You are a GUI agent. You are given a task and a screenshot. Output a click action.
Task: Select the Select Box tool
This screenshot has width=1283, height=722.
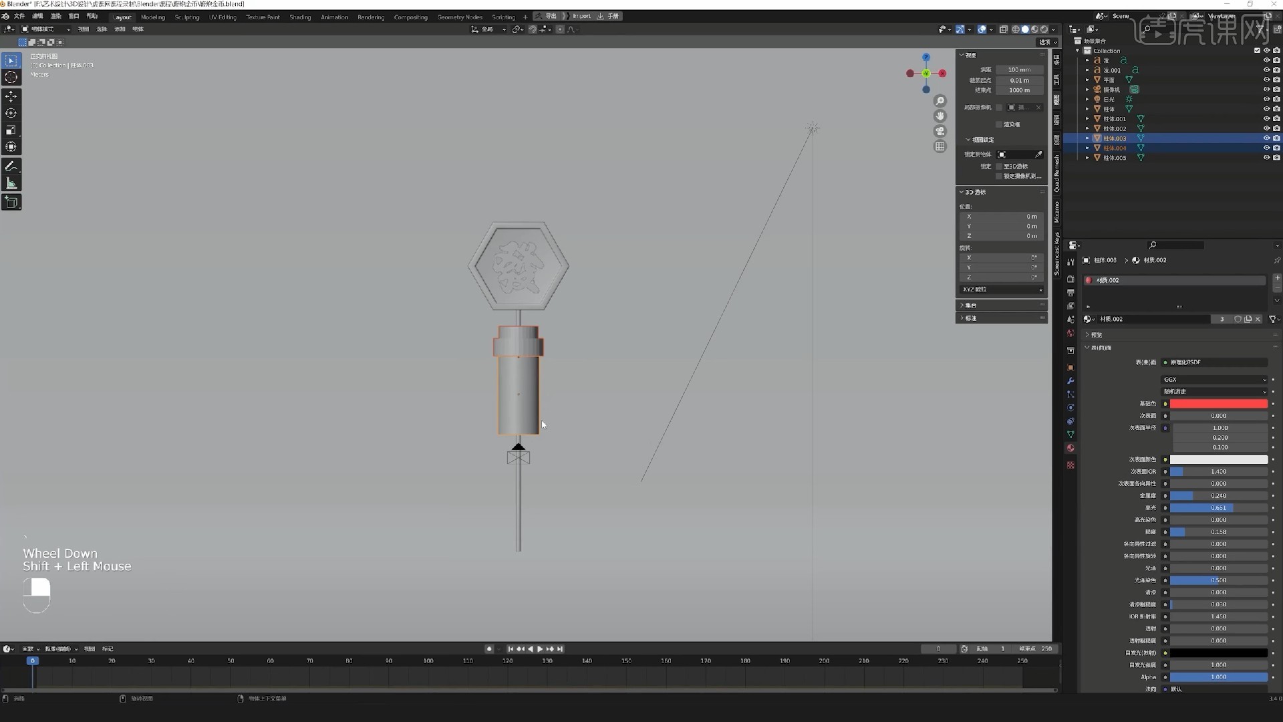pos(11,61)
